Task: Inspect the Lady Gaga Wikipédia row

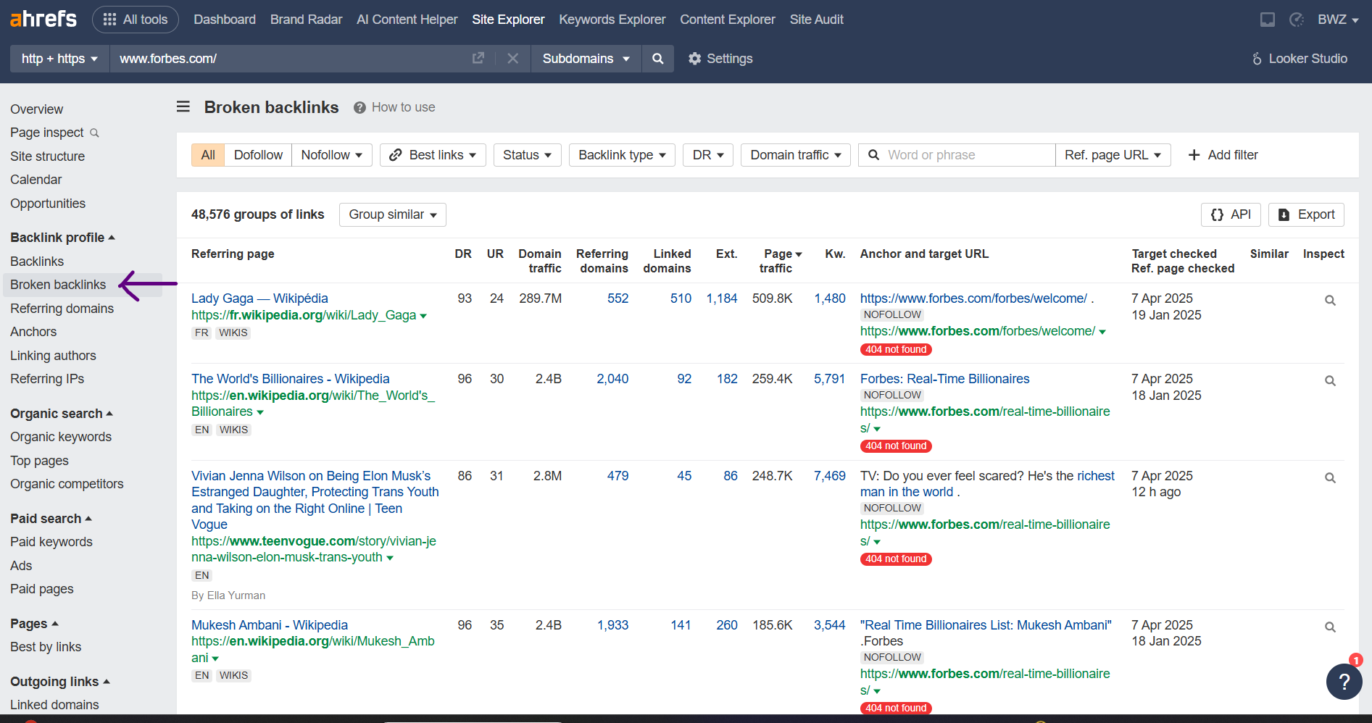Action: tap(1330, 300)
